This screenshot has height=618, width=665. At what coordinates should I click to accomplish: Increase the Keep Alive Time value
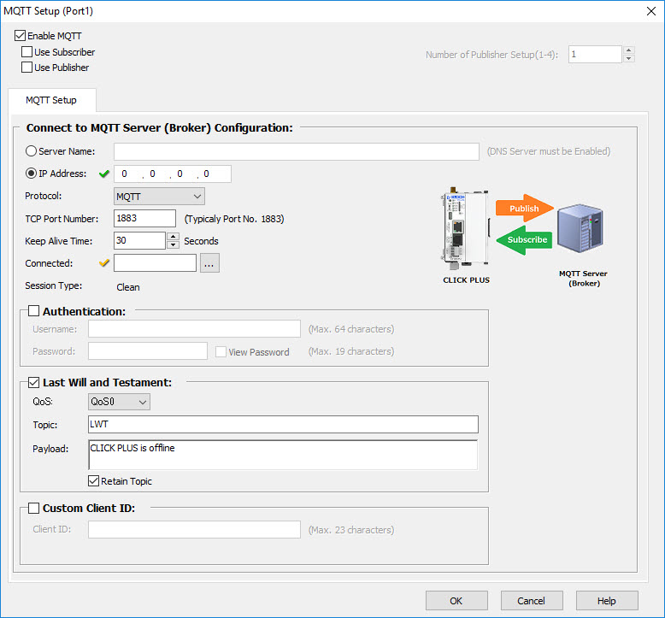click(x=173, y=236)
